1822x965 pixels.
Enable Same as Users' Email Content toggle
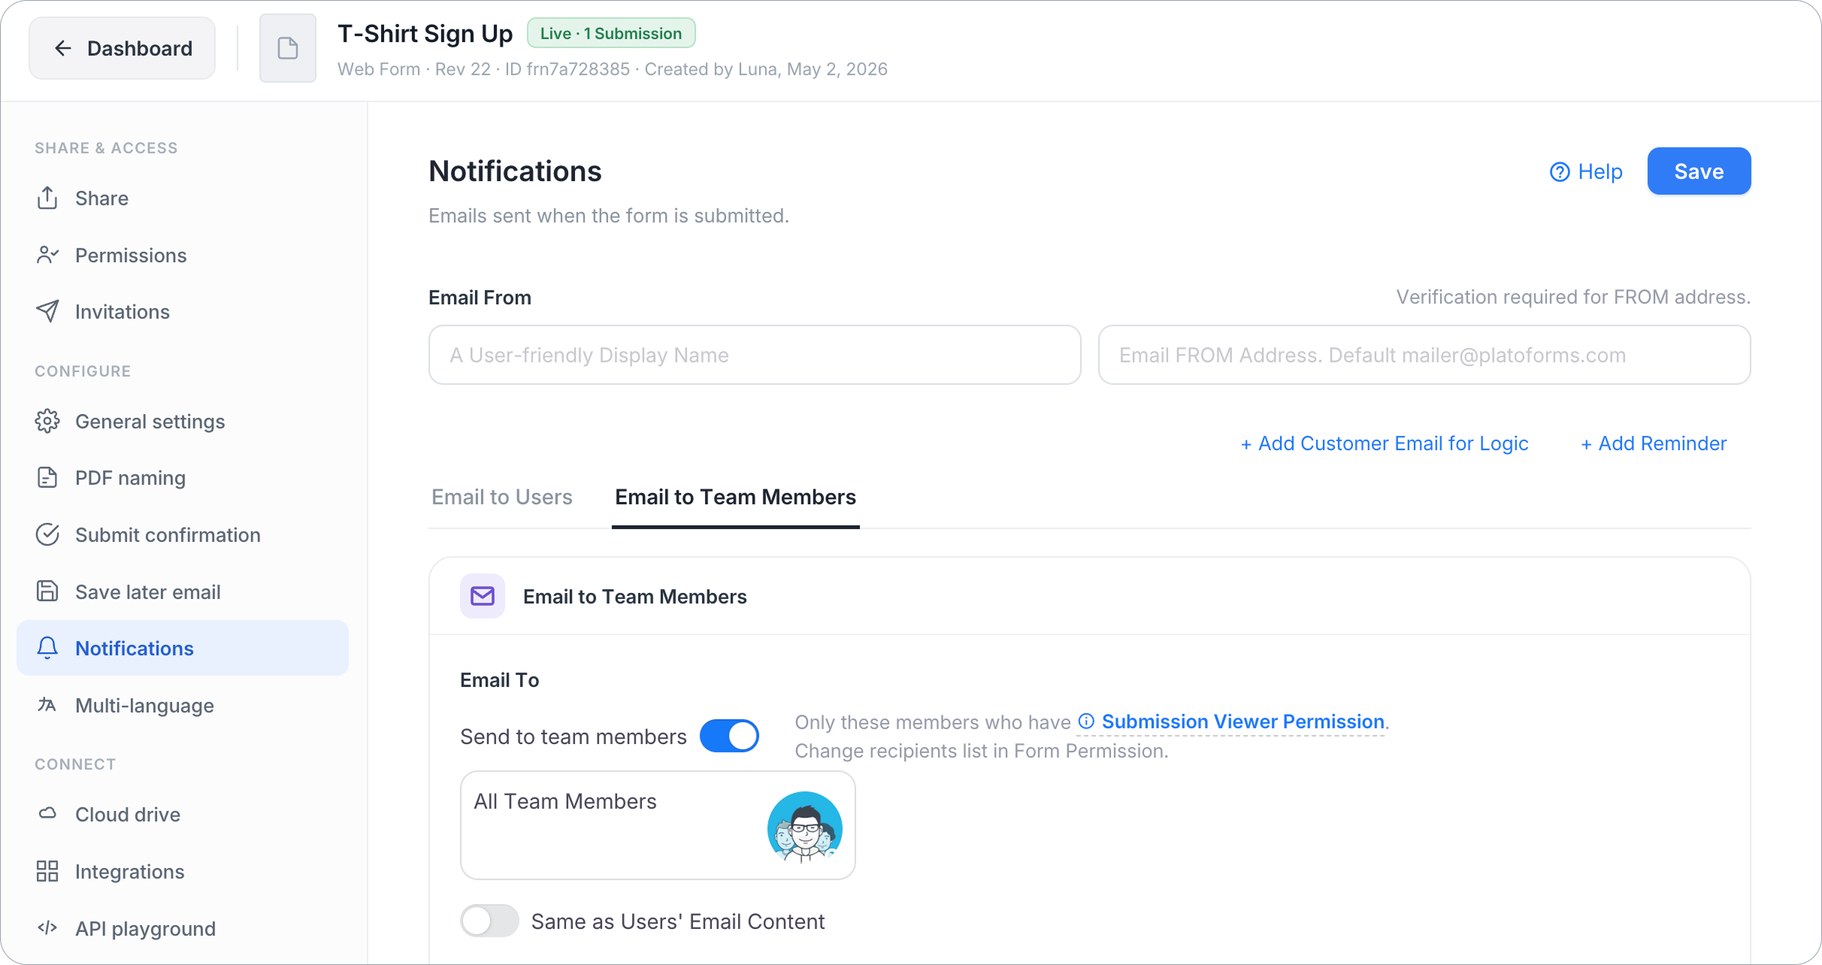point(489,921)
